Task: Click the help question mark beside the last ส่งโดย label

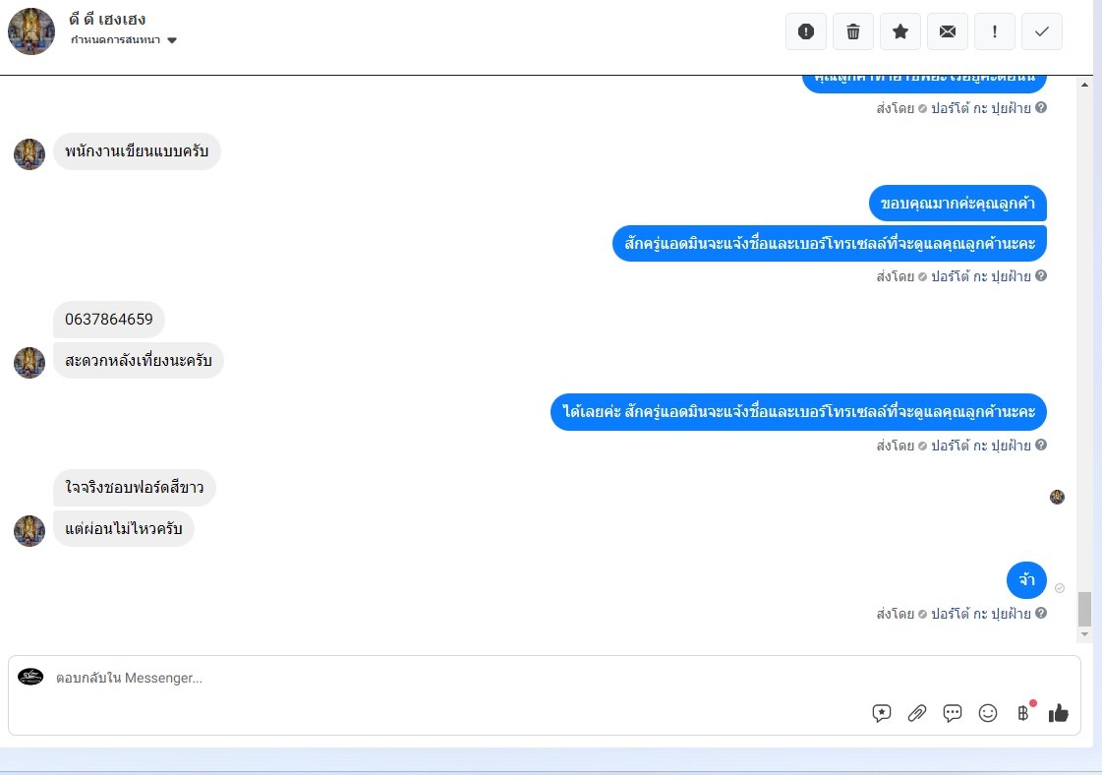Action: click(1041, 614)
